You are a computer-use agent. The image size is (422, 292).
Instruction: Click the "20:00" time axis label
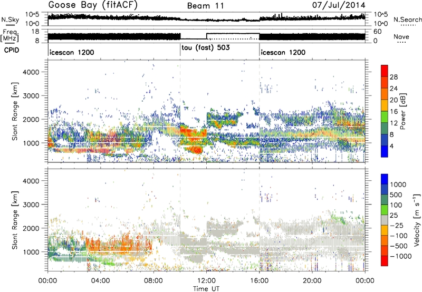(x=312, y=281)
